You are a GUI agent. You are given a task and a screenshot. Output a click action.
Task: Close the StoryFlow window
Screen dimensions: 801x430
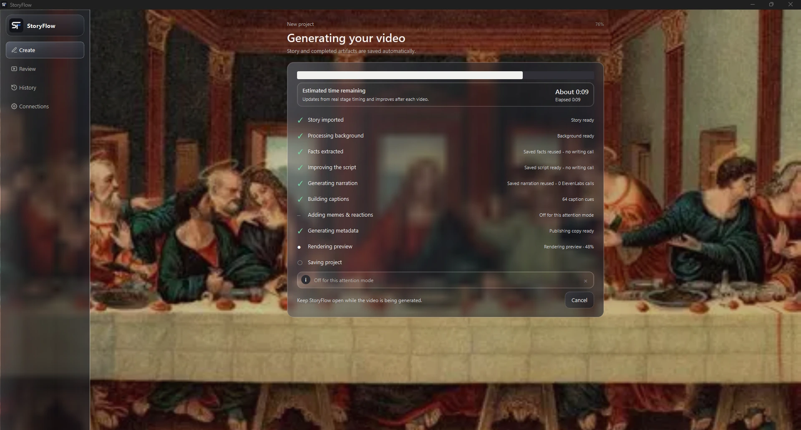pos(791,5)
